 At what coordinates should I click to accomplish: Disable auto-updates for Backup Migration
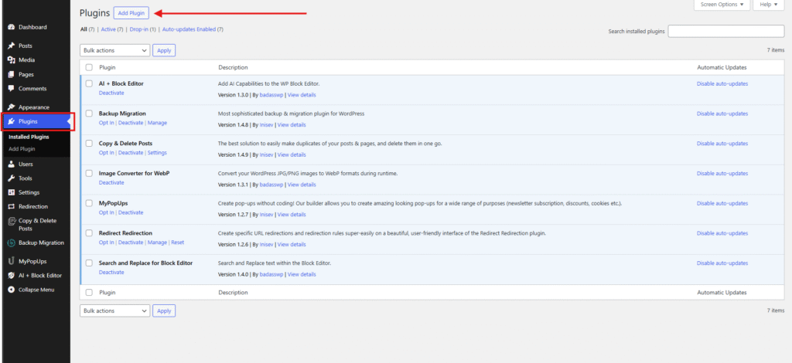coord(722,114)
